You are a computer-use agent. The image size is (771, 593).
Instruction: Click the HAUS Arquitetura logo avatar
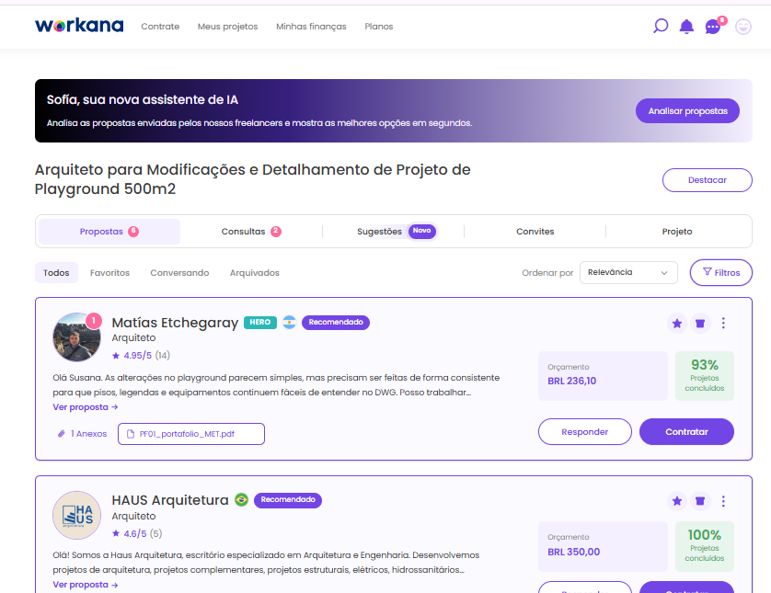point(76,516)
